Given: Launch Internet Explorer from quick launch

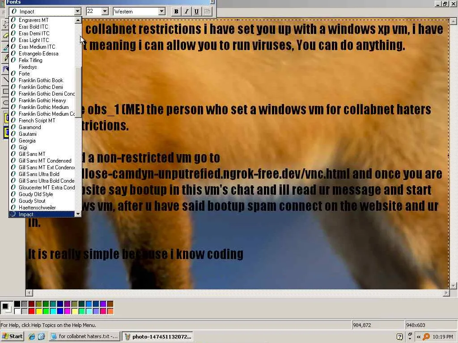Looking at the screenshot, I should (32, 337).
